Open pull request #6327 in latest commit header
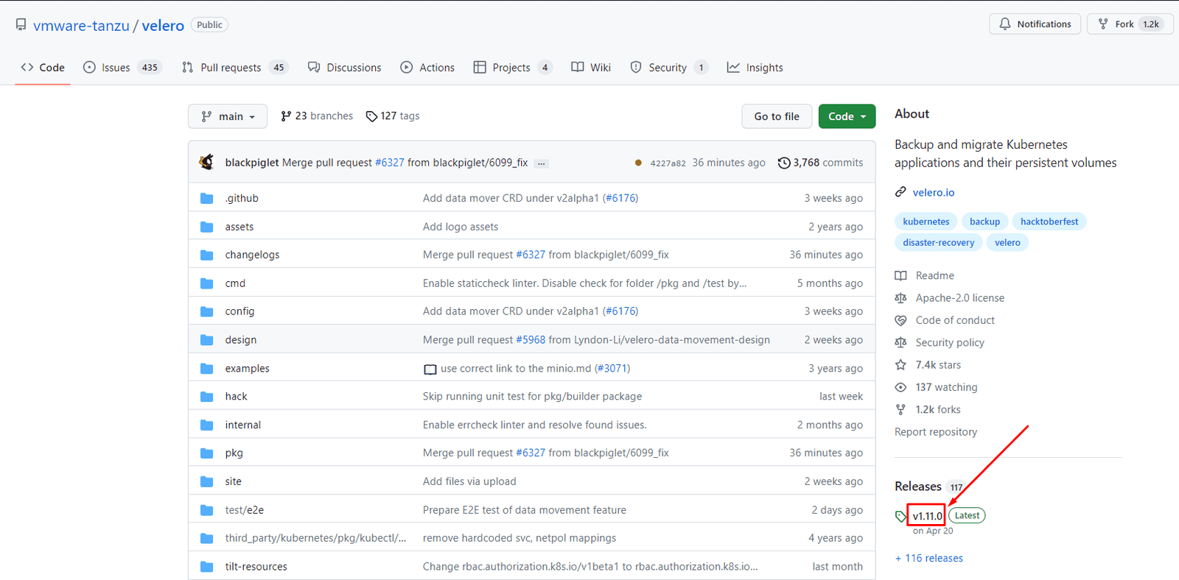 [x=390, y=163]
